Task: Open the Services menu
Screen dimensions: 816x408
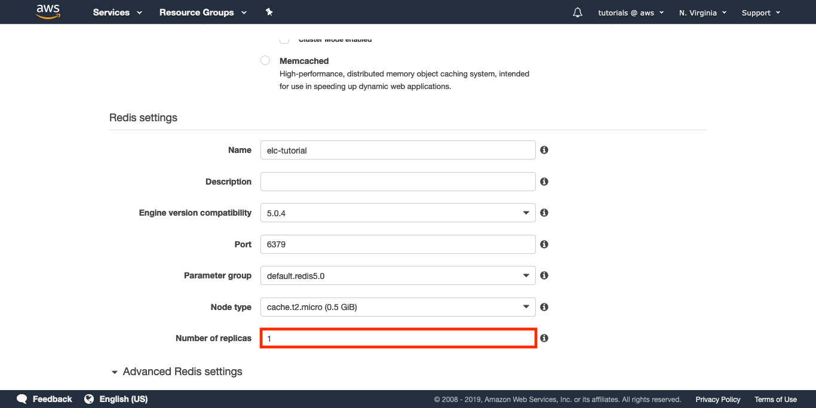Action: [x=118, y=13]
